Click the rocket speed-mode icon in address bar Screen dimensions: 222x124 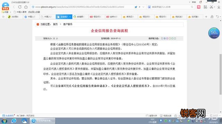pos(136,7)
